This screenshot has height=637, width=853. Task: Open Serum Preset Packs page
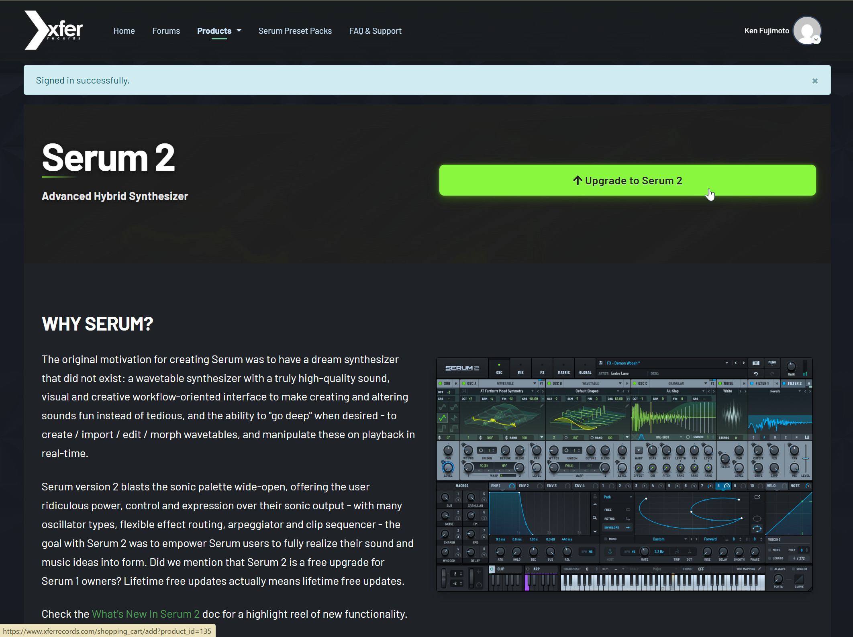pyautogui.click(x=295, y=31)
